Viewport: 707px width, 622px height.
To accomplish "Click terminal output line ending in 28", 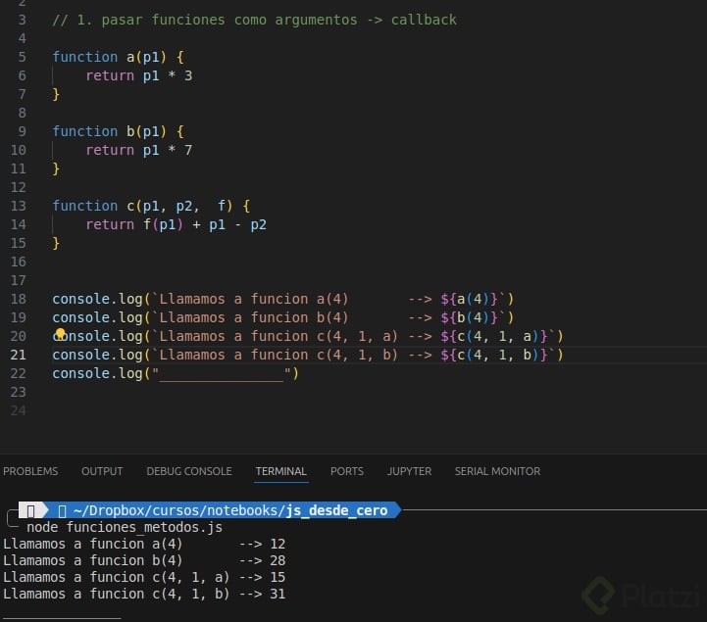I will point(144,560).
